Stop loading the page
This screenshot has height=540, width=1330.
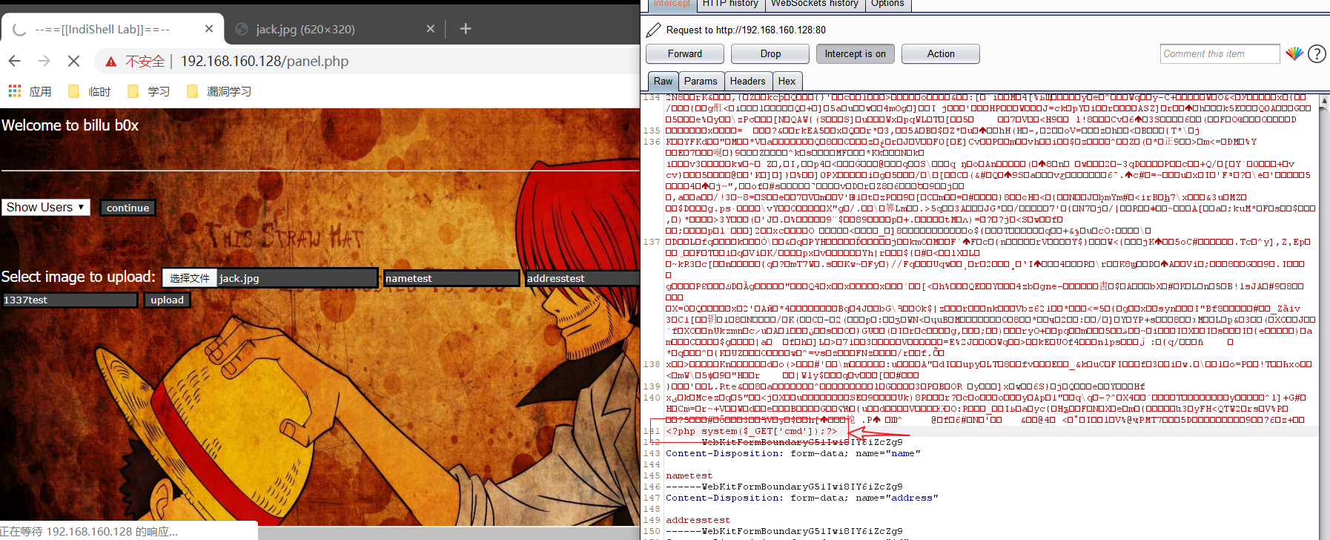click(73, 61)
